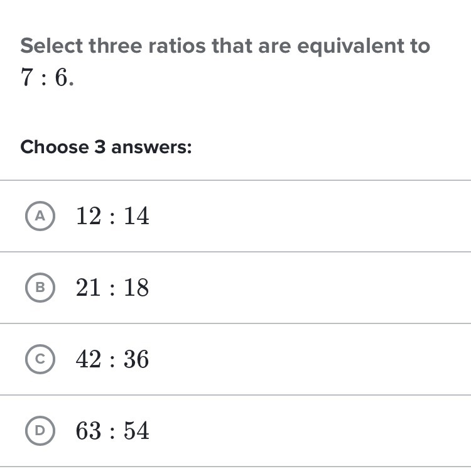This screenshot has width=471, height=471.
Task: Select the circle labeled B
Action: (40, 288)
